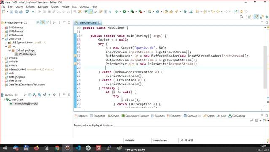
Task: Click the warning marker on line 17
Action: (x=75, y=56)
